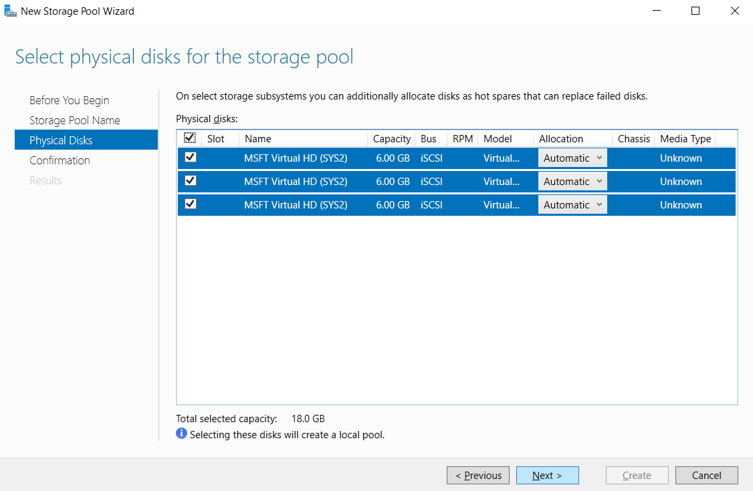Click the < Previous button
The image size is (753, 491).
[478, 475]
